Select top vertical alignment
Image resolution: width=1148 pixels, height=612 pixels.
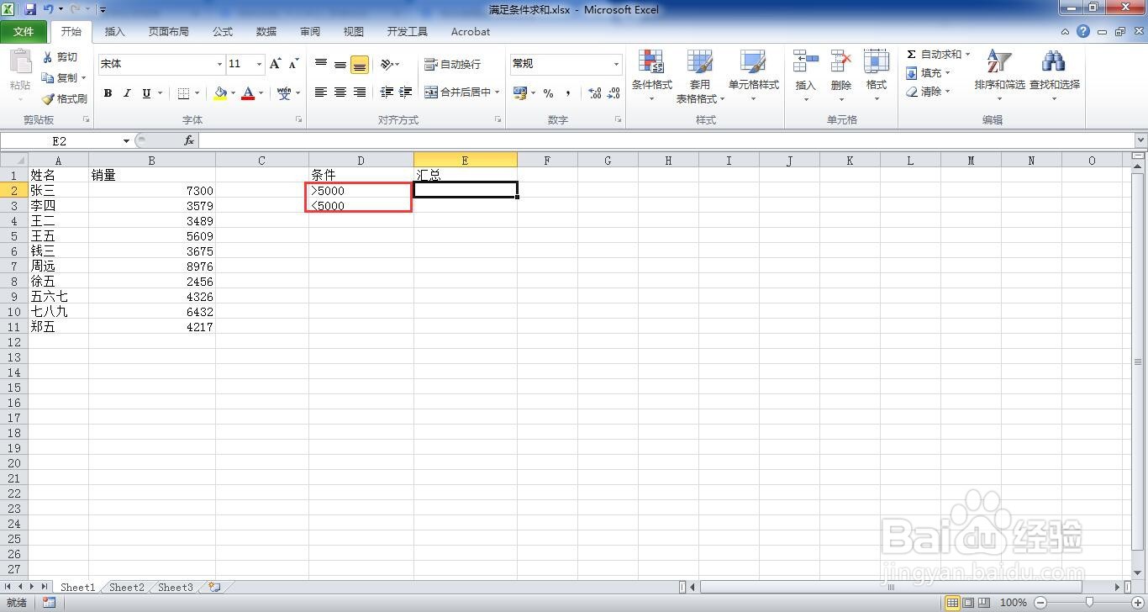pyautogui.click(x=321, y=64)
